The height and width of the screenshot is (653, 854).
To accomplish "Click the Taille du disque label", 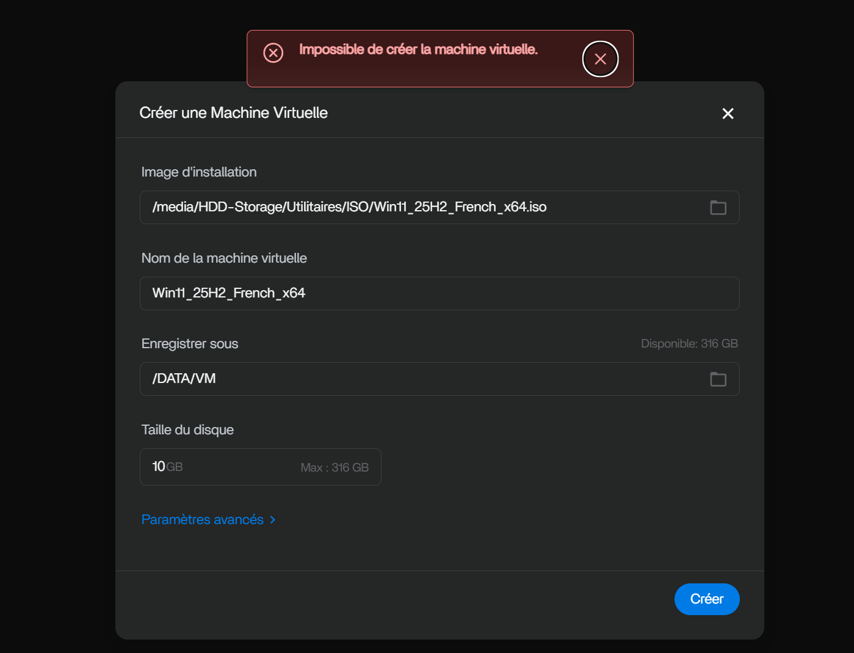I will tap(187, 430).
